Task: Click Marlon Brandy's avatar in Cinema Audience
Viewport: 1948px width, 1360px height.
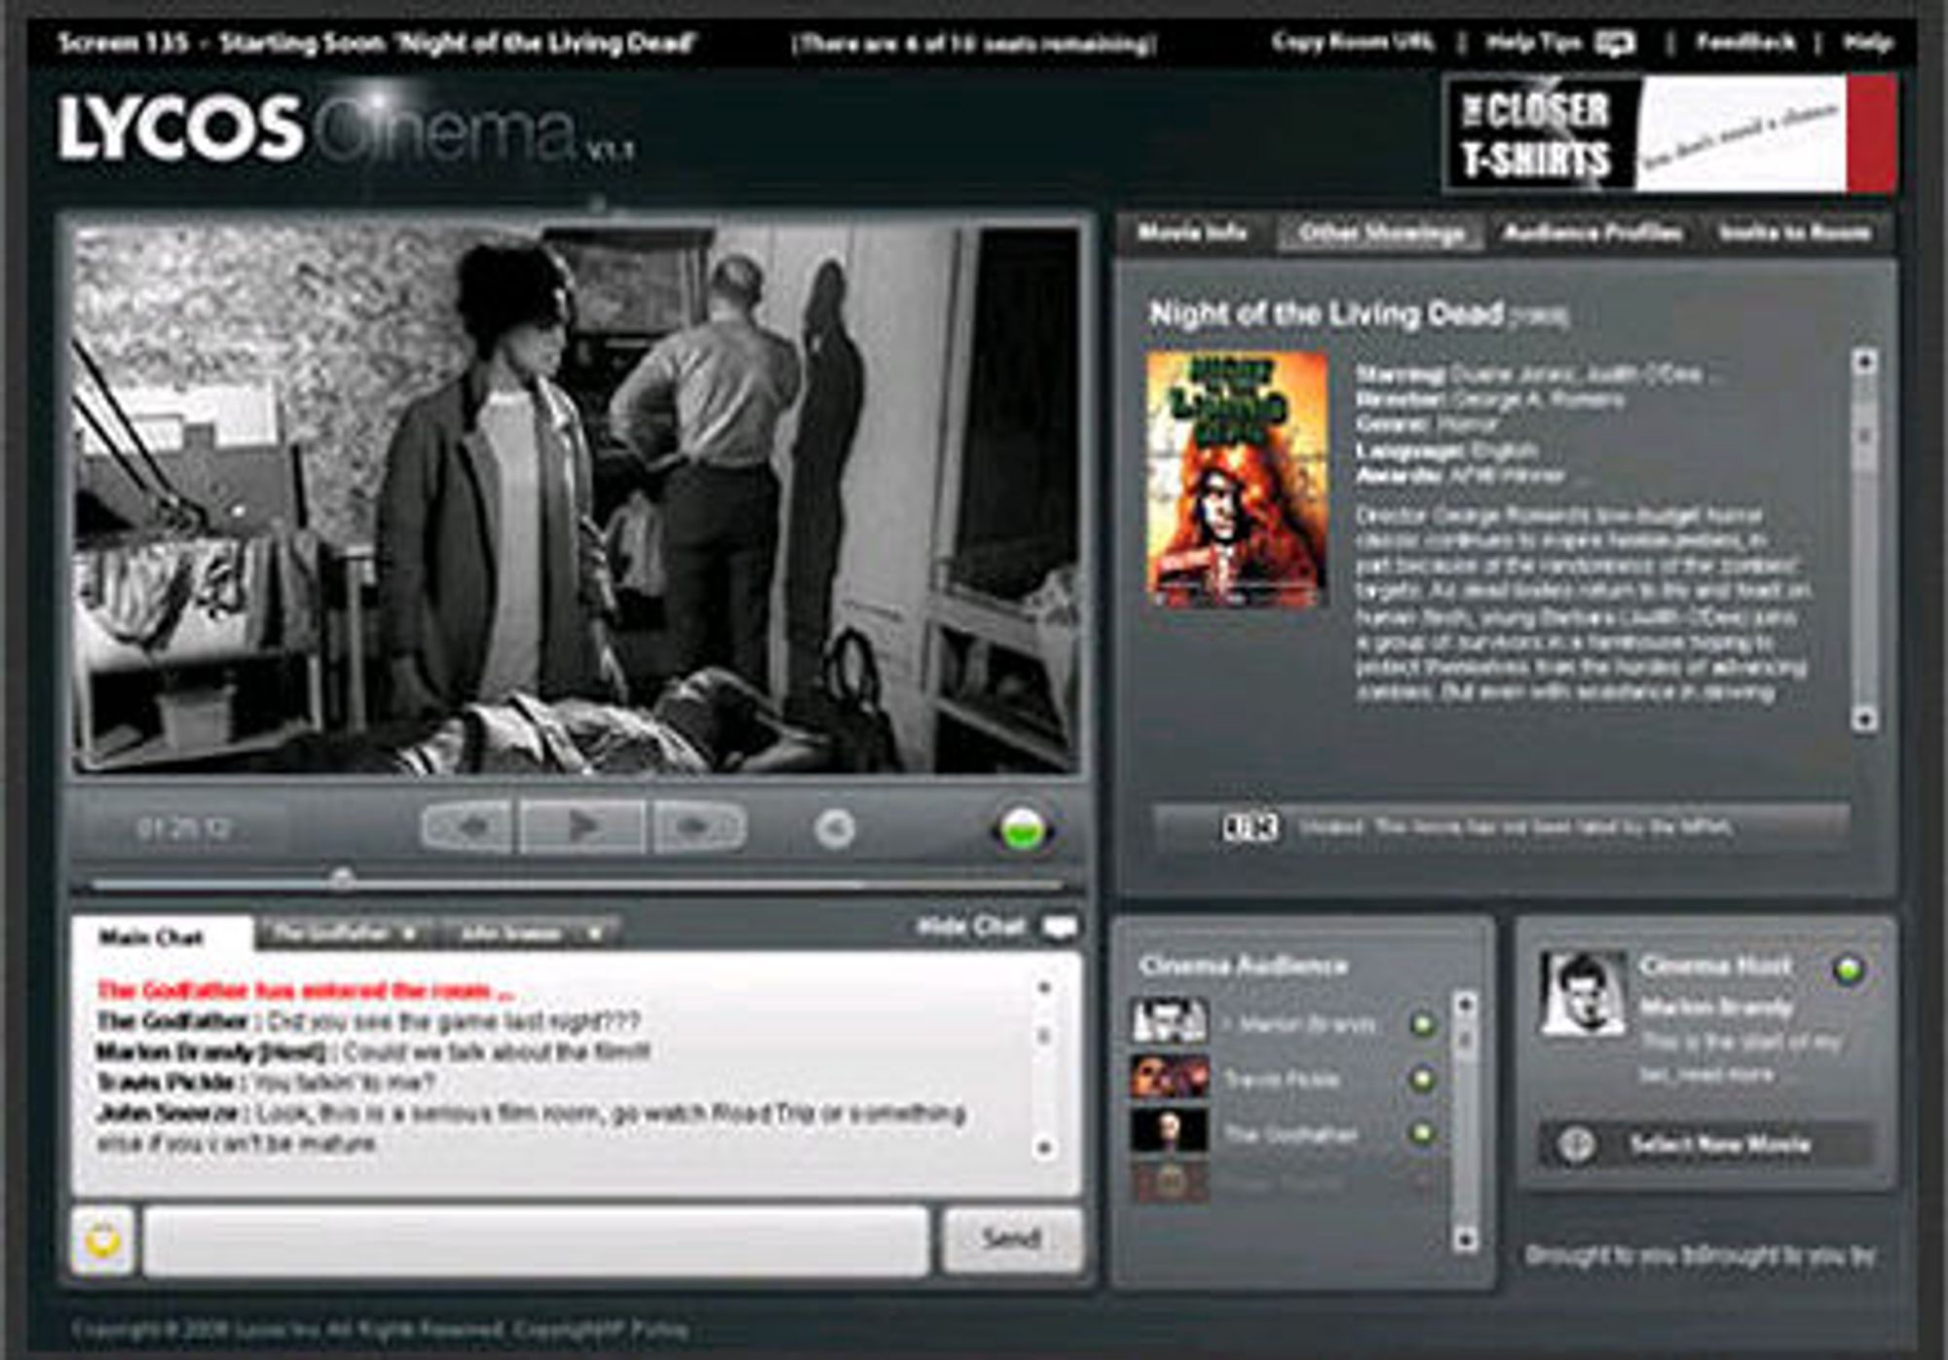Action: [x=1170, y=1021]
